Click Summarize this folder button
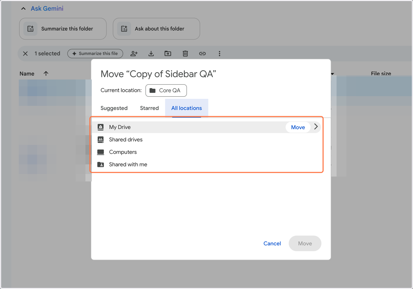The image size is (413, 289). coord(63,29)
